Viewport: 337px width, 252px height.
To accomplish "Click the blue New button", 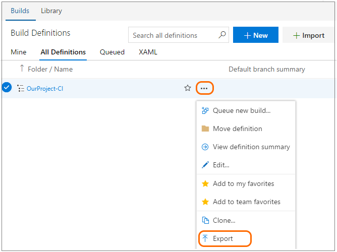I will [256, 35].
